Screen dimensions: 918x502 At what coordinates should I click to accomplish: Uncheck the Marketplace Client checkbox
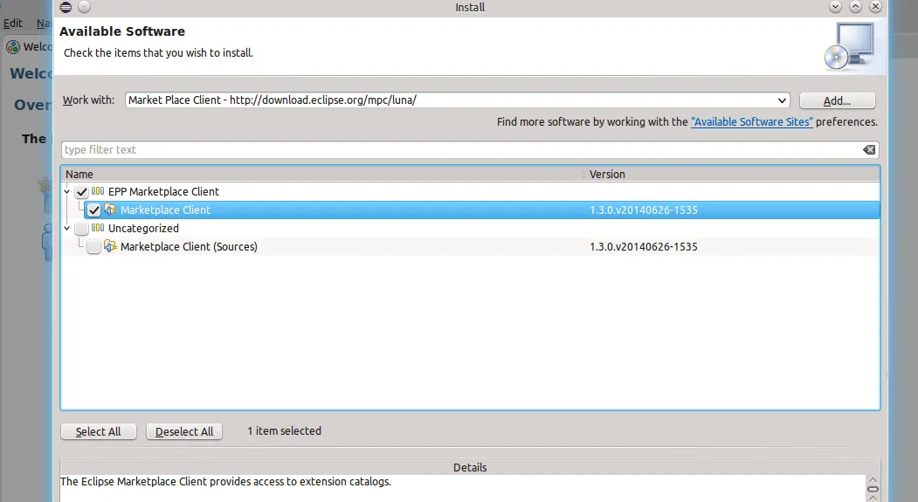tap(93, 210)
